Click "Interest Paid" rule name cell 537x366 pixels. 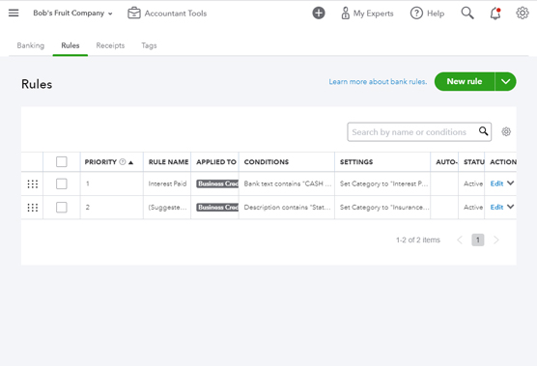click(x=167, y=183)
